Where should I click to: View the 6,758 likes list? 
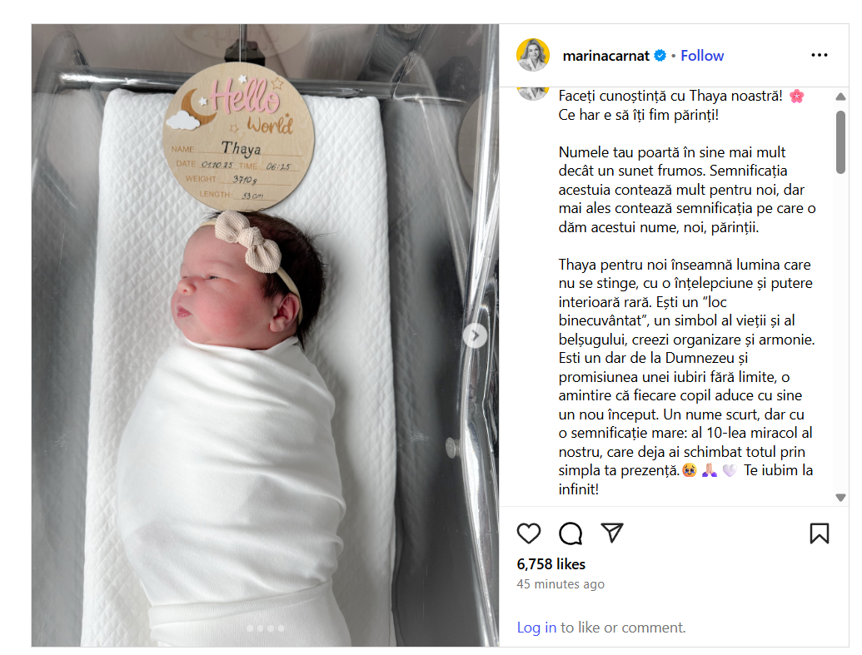tap(551, 563)
